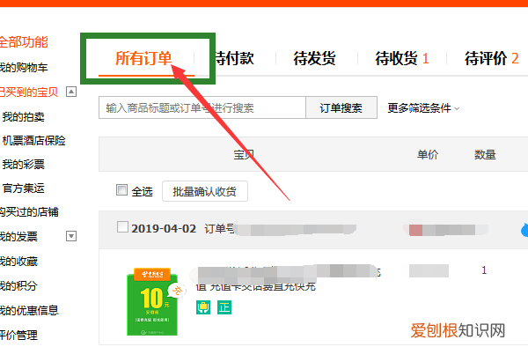Open 我的发票 sidebar link

click(x=18, y=237)
